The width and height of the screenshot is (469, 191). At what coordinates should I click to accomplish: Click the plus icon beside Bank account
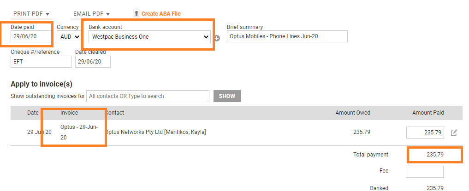pos(217,38)
